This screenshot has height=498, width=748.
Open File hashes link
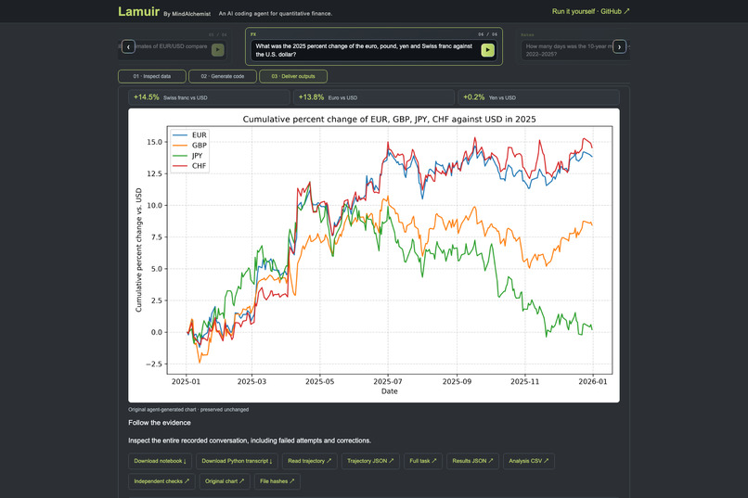point(277,481)
